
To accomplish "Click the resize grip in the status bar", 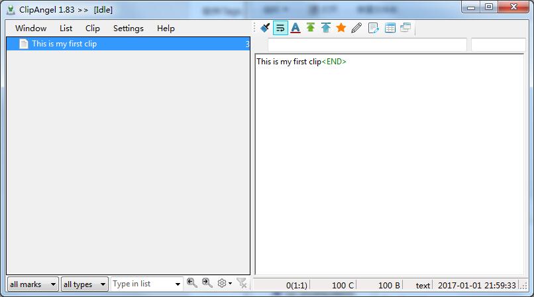I will [x=523, y=286].
